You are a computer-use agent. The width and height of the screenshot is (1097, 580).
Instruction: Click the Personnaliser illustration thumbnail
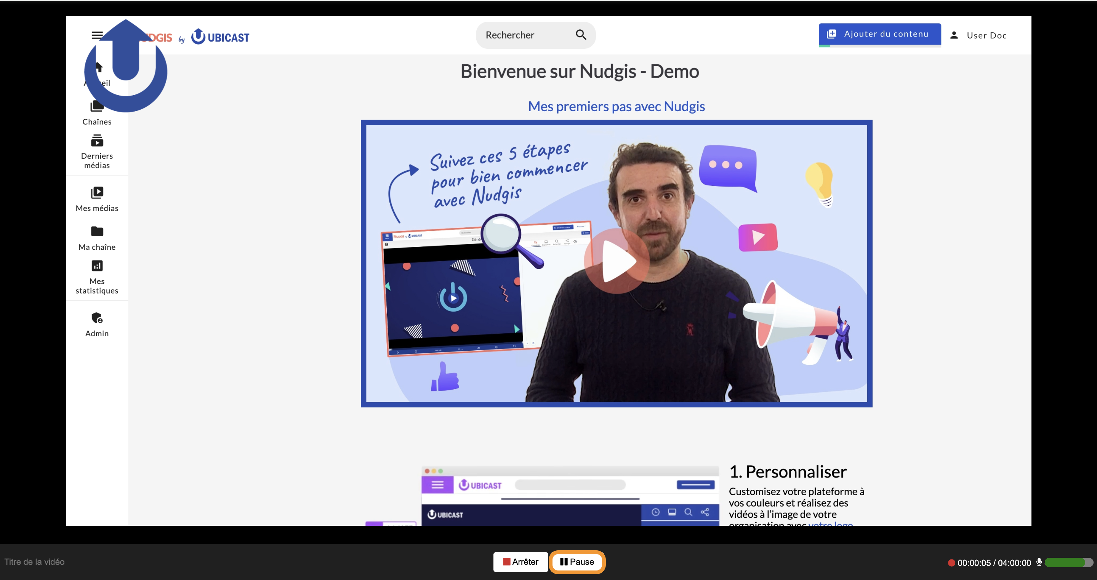click(x=570, y=496)
